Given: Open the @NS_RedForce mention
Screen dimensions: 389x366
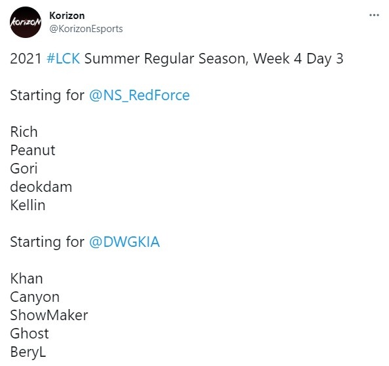Looking at the screenshot, I should tap(139, 96).
